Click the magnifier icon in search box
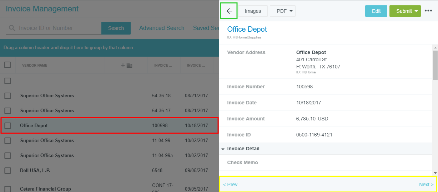Viewport: 438px width, 192px height. [12, 28]
